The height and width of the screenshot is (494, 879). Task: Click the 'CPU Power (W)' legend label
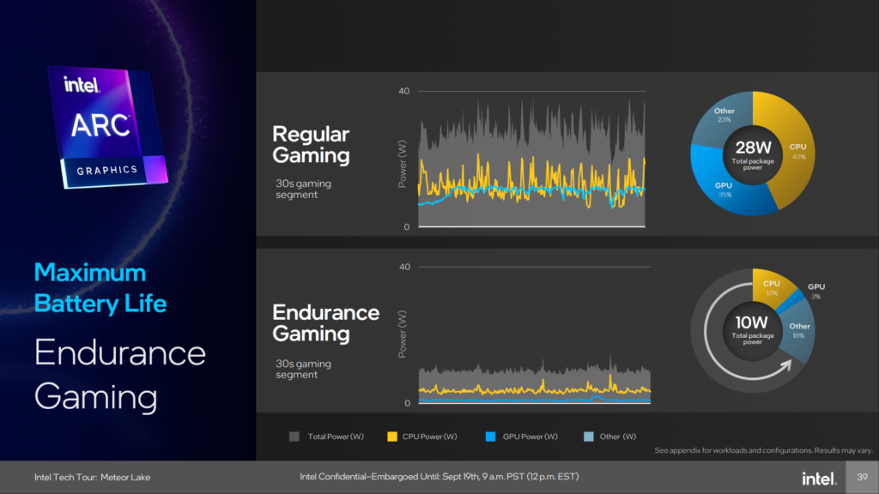(429, 437)
